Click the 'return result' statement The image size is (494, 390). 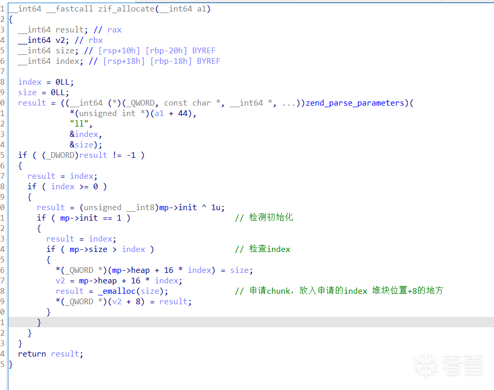50,354
